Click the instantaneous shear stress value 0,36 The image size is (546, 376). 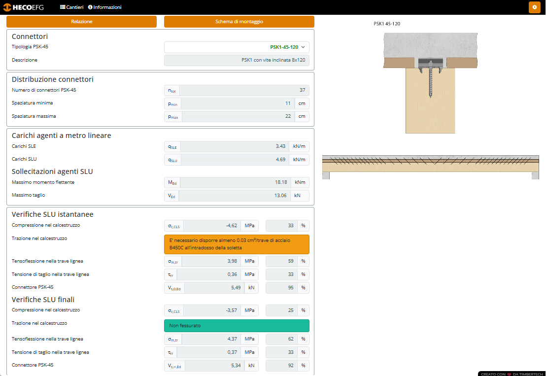208,274
